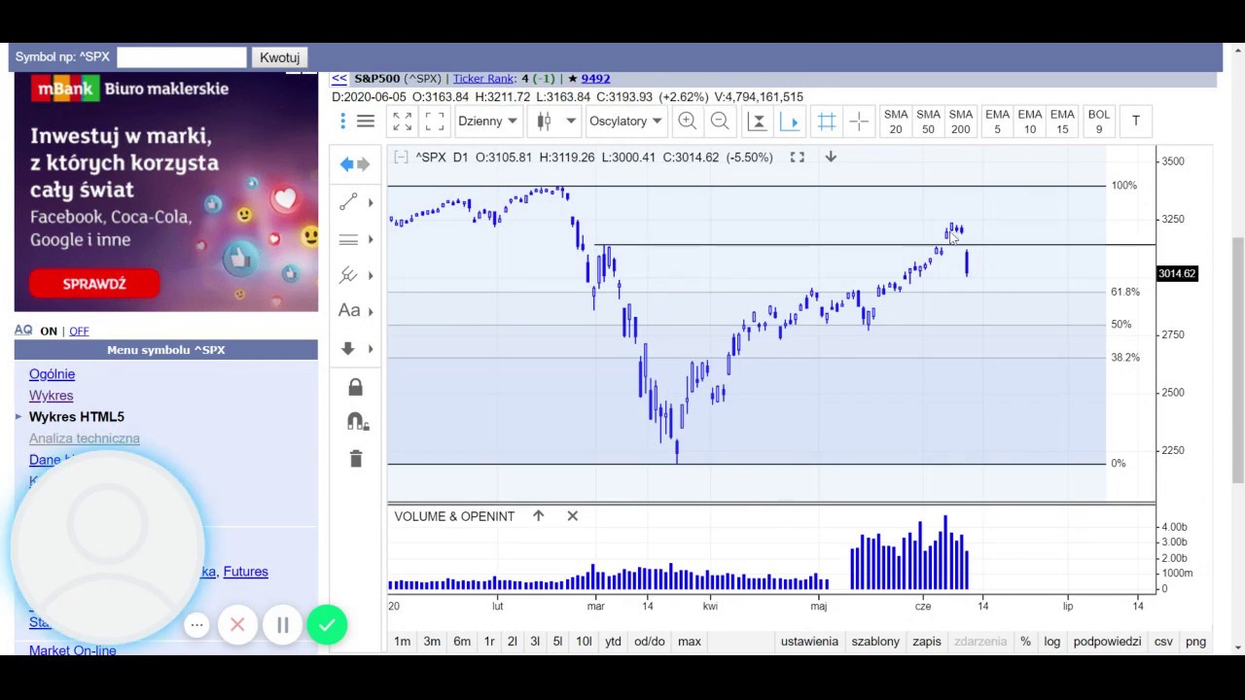Toggle the EMA 15 indicator

(1062, 122)
